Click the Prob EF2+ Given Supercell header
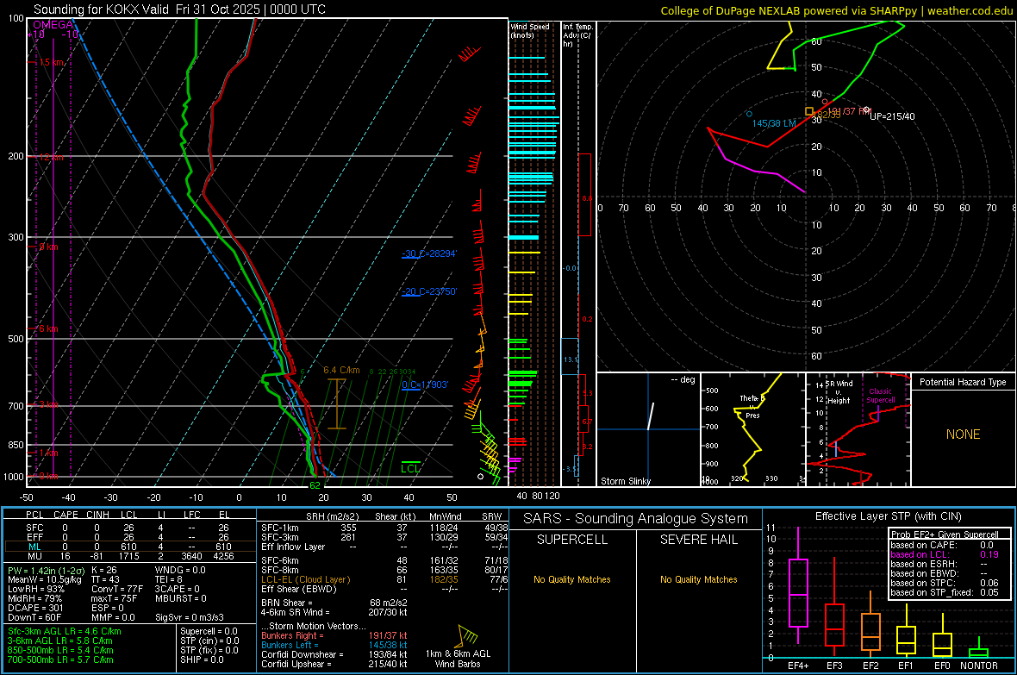Image resolution: width=1017 pixels, height=675 pixels. pos(945,534)
